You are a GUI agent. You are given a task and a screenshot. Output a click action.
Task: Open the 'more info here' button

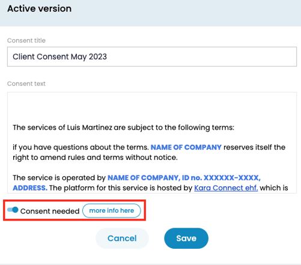coord(112,210)
